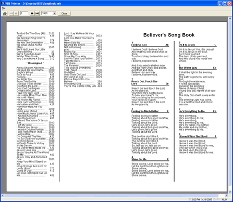This screenshot has height=202, width=233.
Task: Go to the first page button
Action: click(x=11, y=14)
